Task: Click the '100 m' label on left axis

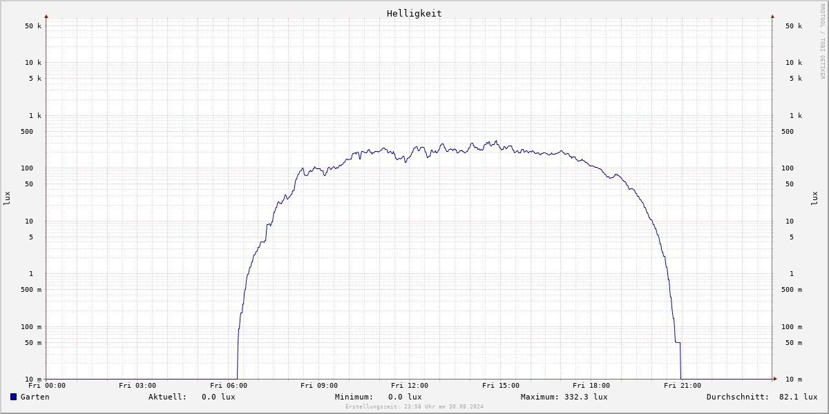Action: (x=31, y=327)
